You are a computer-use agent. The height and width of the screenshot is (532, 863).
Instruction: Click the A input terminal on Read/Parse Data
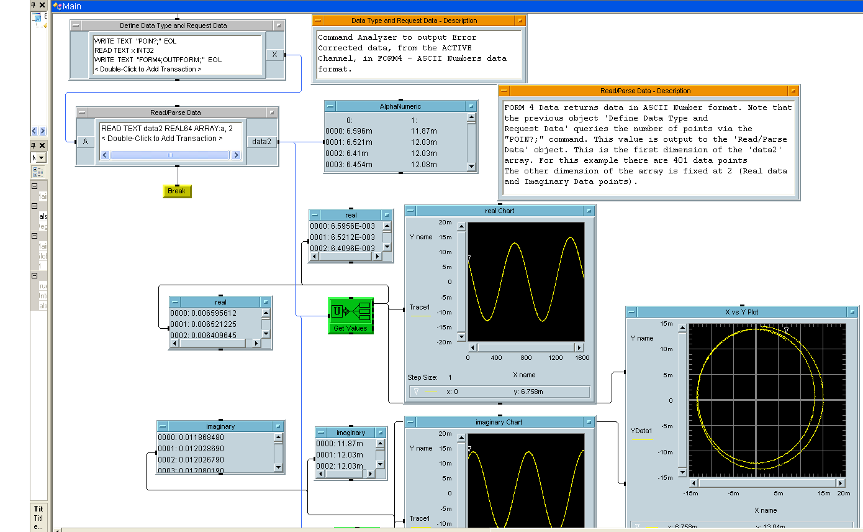pos(85,142)
